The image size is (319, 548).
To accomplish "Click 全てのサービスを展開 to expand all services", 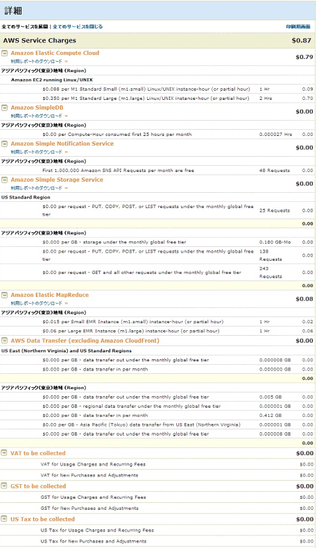I will (24, 26).
